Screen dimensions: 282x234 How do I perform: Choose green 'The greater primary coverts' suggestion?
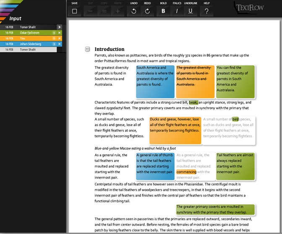tap(215, 210)
